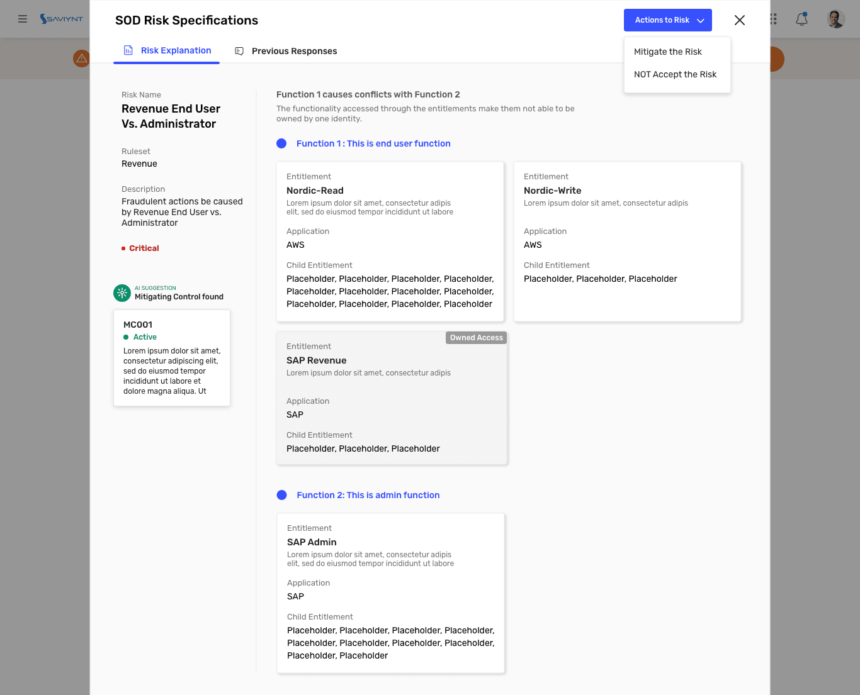Select the SAP Admin entitlement card

(391, 593)
